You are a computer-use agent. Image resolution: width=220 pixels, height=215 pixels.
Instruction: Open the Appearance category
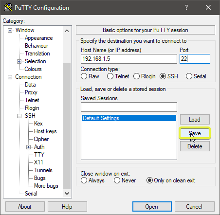[39, 38]
